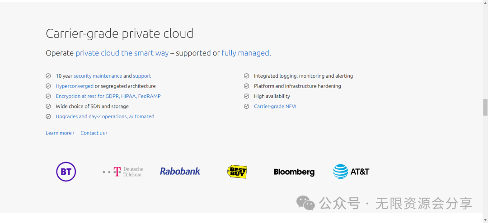488x223 pixels.
Task: Open the 'fully managed' link
Action: (x=245, y=53)
